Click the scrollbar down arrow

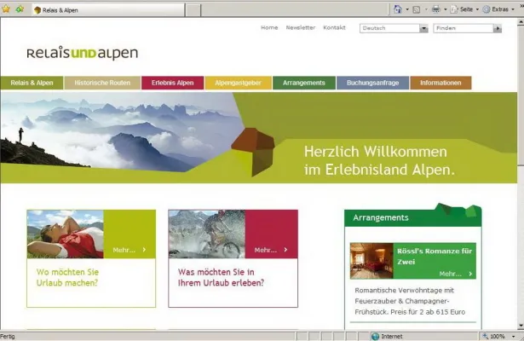[521, 326]
